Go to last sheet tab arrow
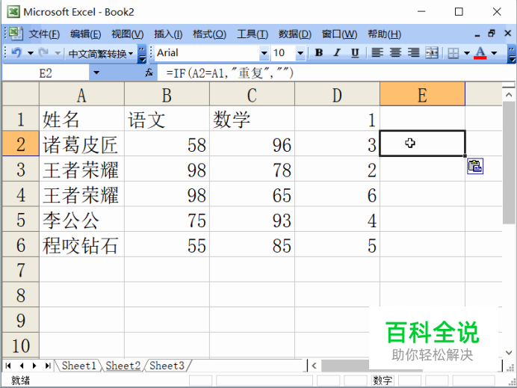Viewport: 517px width, 388px height. [x=48, y=366]
